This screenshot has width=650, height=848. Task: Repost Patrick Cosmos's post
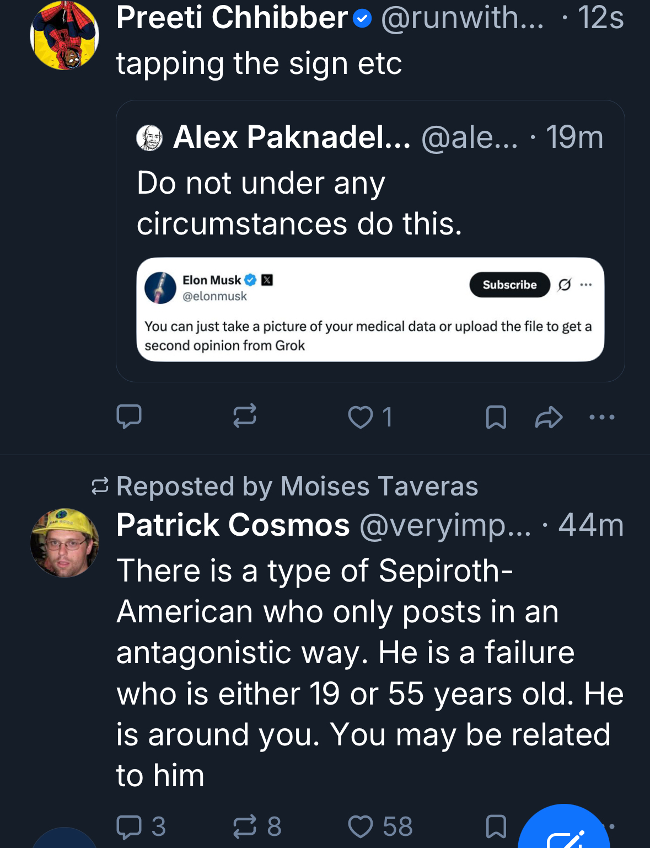245,826
